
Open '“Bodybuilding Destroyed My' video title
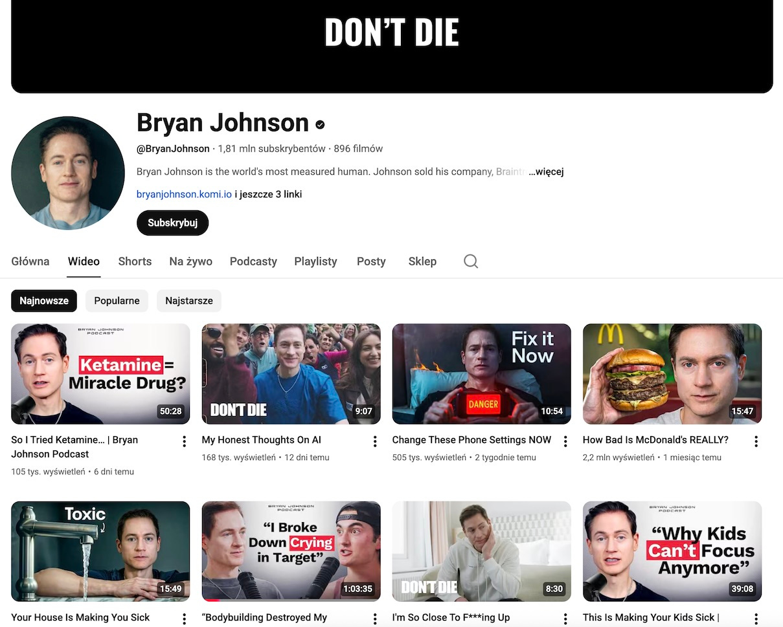264,618
